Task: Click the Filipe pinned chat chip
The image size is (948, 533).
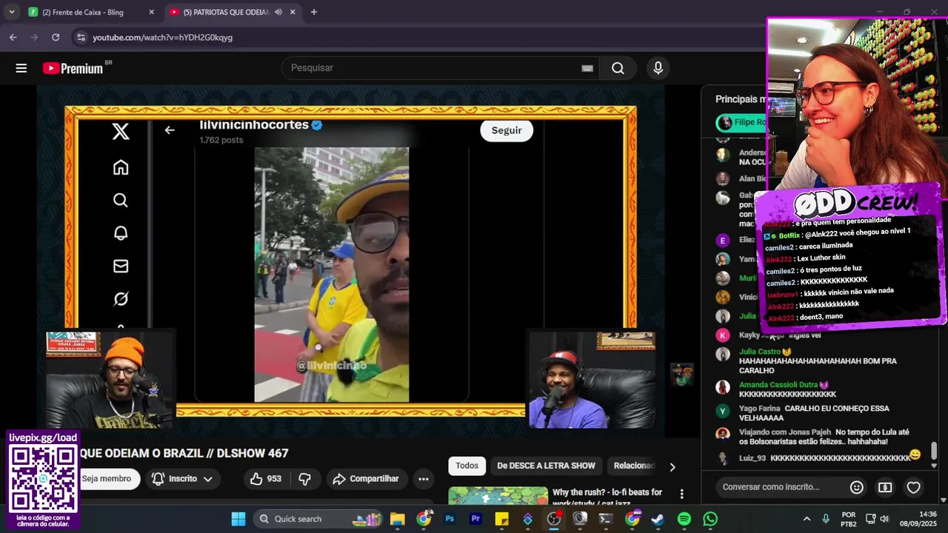Action: tap(742, 122)
